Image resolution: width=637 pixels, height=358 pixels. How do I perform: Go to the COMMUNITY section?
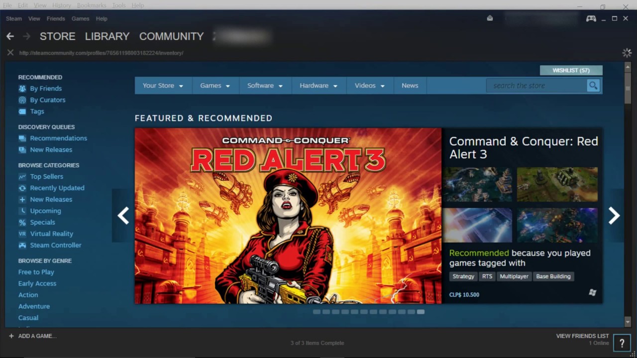pos(171,36)
